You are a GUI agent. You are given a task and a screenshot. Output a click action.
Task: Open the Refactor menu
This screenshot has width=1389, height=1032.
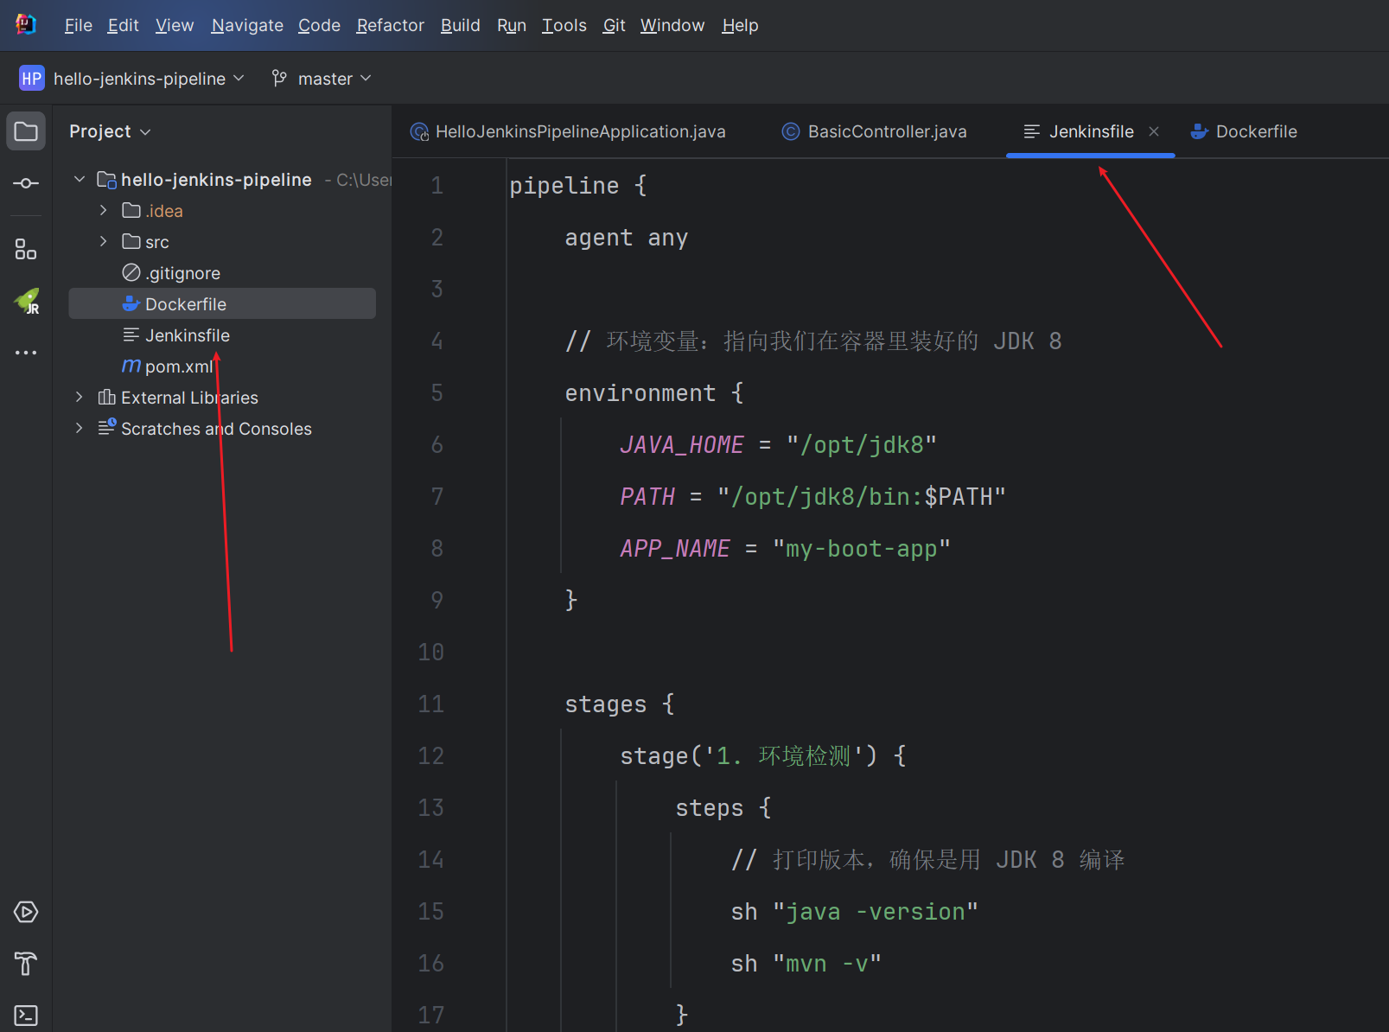tap(390, 26)
